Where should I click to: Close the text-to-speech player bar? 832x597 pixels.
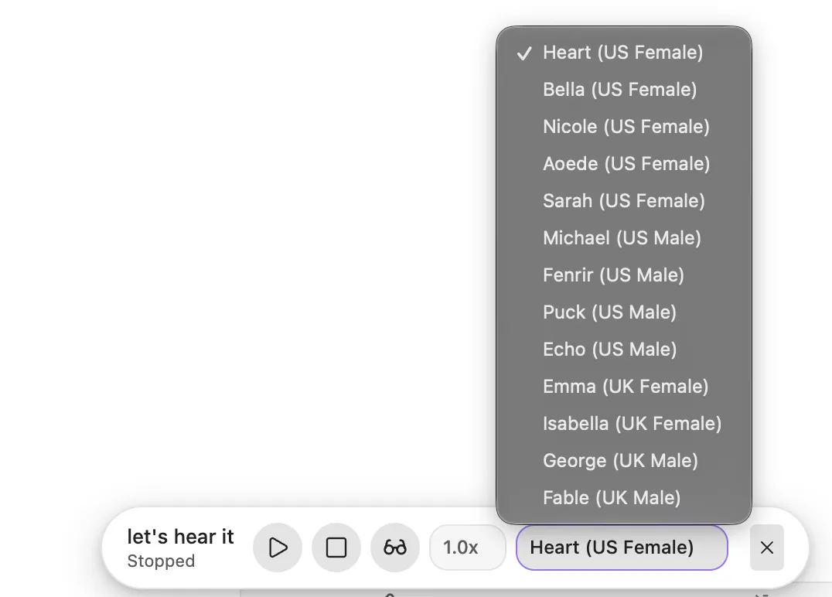[x=767, y=548]
